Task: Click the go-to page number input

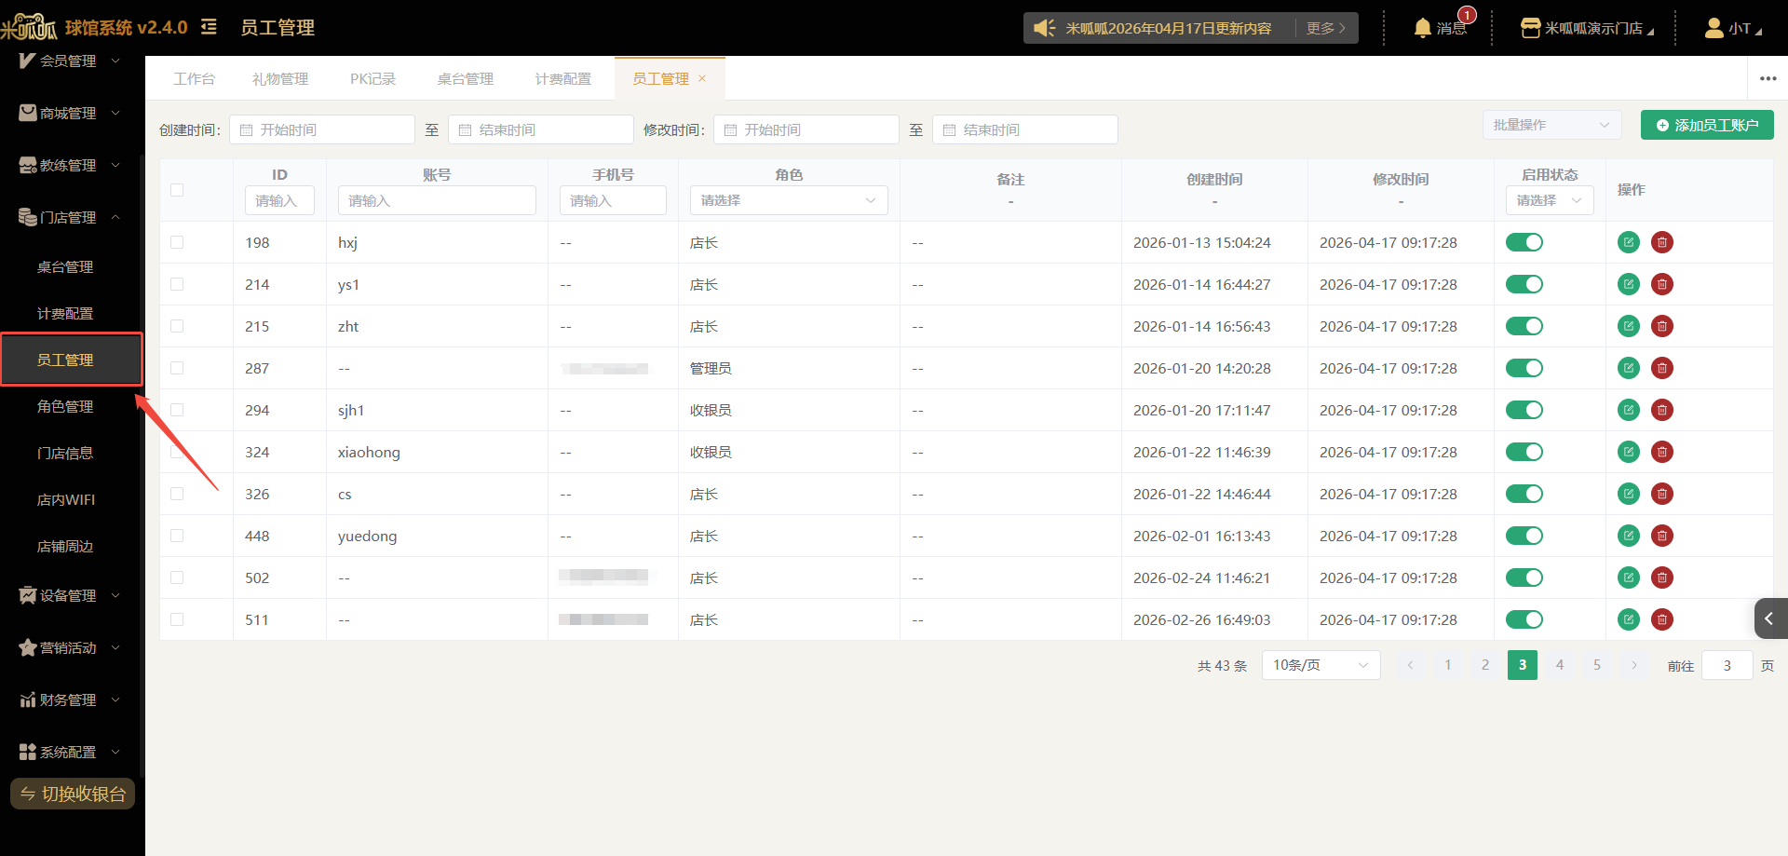Action: coord(1727,665)
